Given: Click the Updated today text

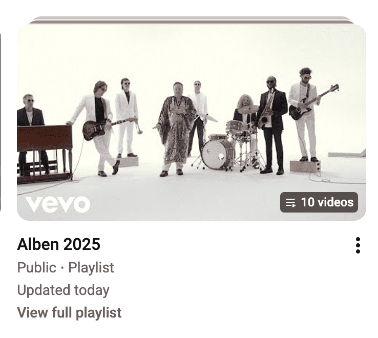Looking at the screenshot, I should pyautogui.click(x=63, y=290).
